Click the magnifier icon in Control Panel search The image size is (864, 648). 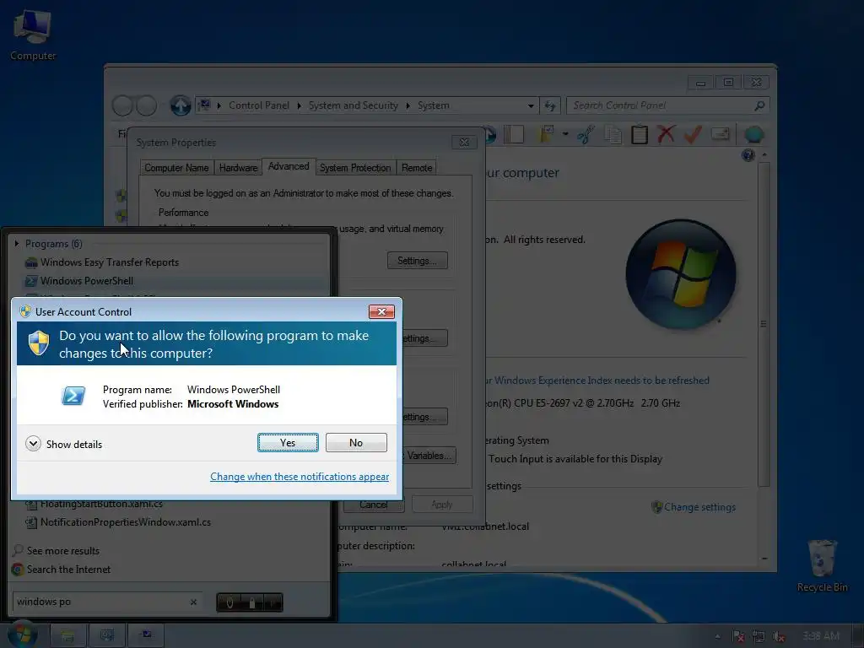point(759,105)
